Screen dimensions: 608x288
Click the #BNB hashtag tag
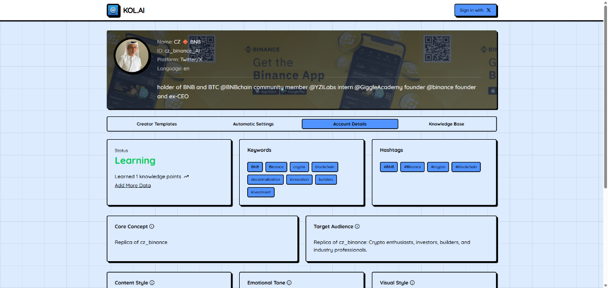click(389, 167)
